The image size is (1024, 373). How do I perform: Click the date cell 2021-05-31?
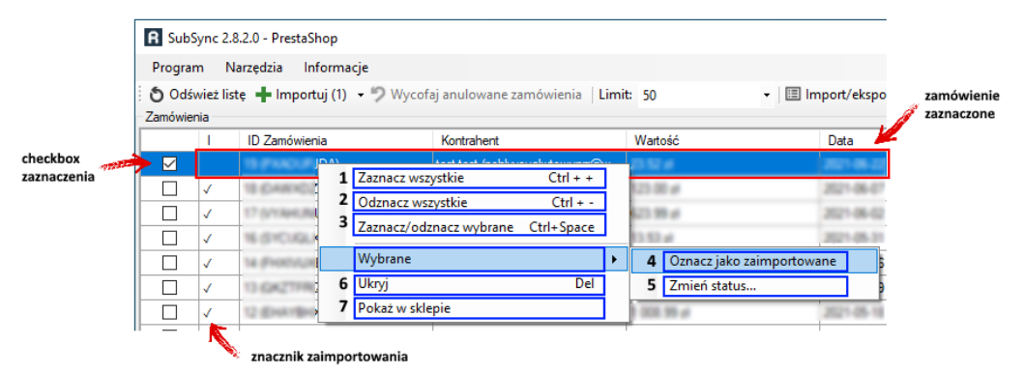854,239
